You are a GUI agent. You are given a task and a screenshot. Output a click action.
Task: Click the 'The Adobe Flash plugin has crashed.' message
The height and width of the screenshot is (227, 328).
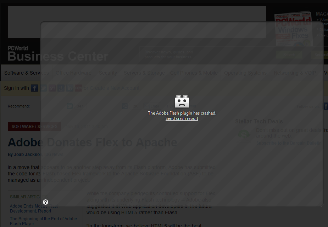click(x=182, y=113)
